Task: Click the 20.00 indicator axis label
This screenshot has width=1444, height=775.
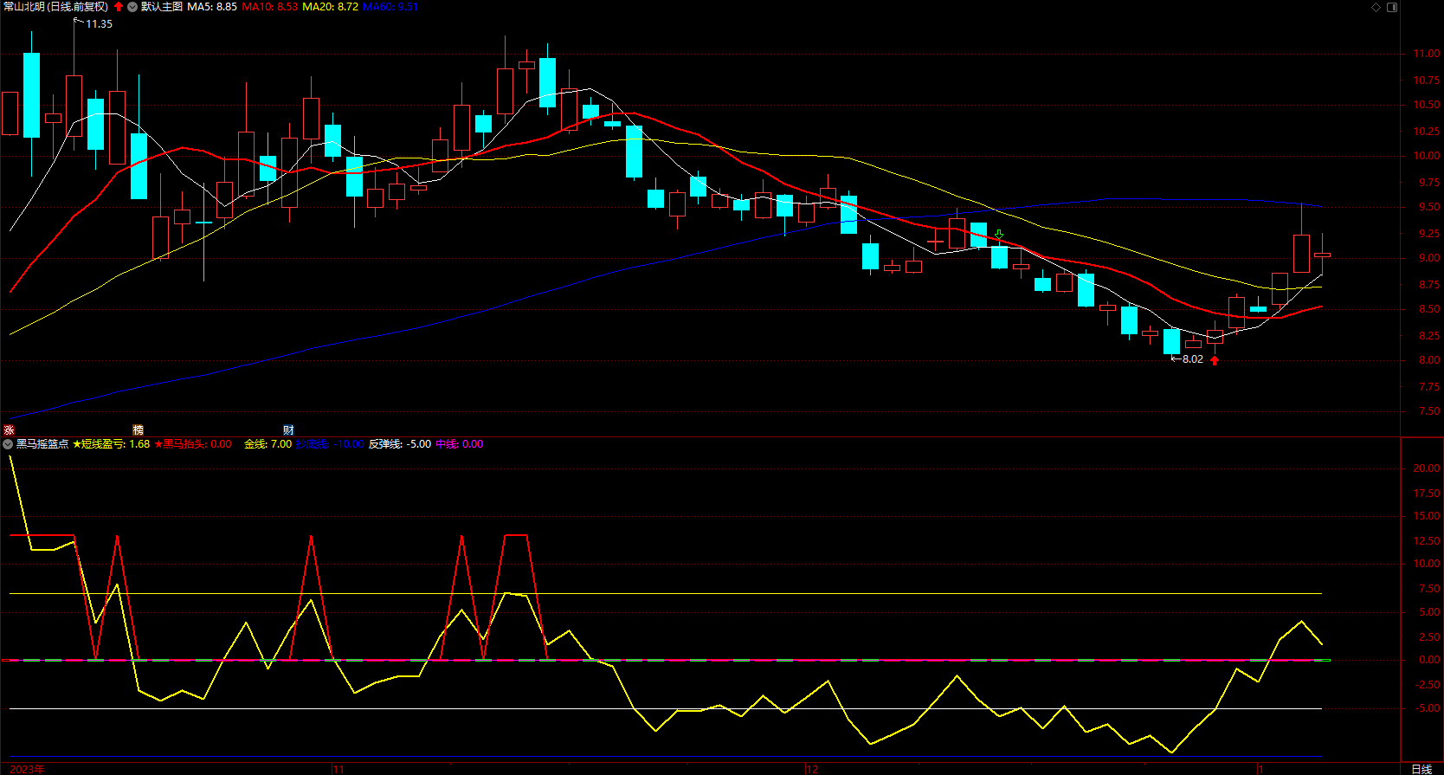Action: click(x=1427, y=468)
